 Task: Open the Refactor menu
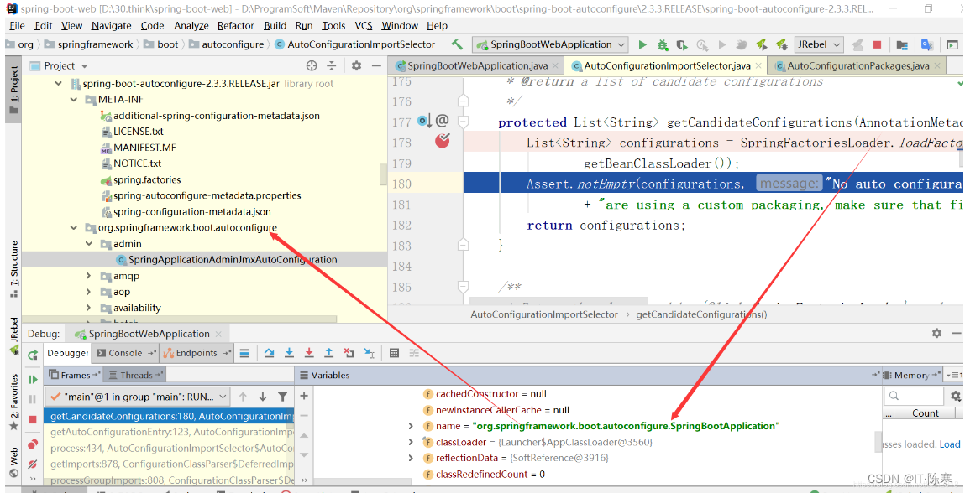tap(236, 26)
